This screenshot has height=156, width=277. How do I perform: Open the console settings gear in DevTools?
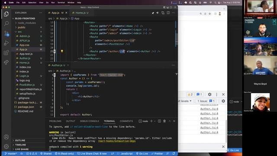coord(223,101)
